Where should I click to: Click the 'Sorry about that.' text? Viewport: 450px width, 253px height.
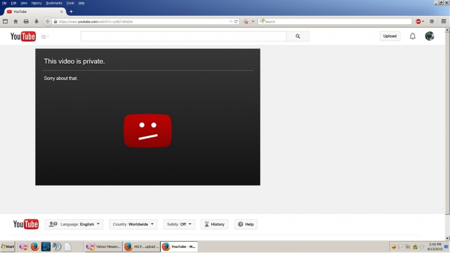point(61,78)
